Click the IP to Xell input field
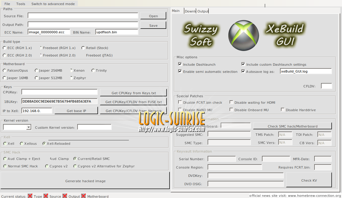This screenshot has height=198, width=342. (x=37, y=111)
